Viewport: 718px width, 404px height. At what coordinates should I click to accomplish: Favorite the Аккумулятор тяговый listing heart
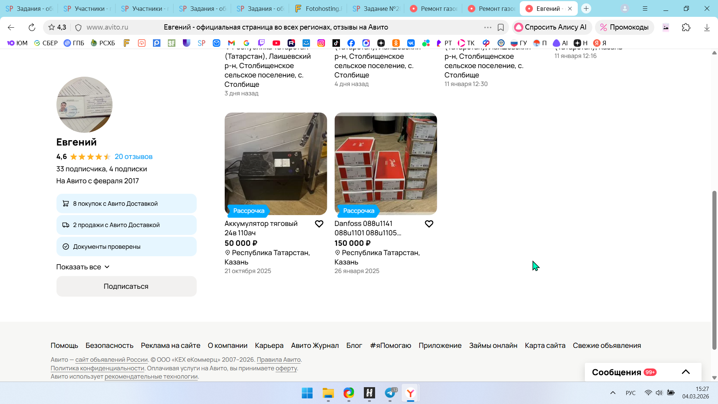point(319,224)
